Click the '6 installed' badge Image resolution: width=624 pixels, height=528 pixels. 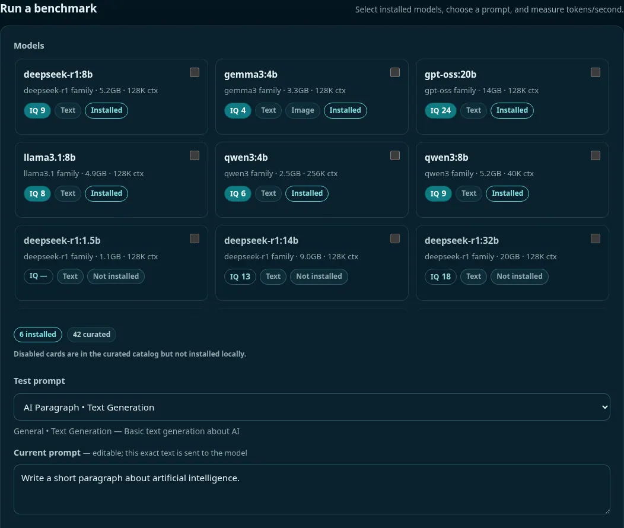tap(38, 334)
